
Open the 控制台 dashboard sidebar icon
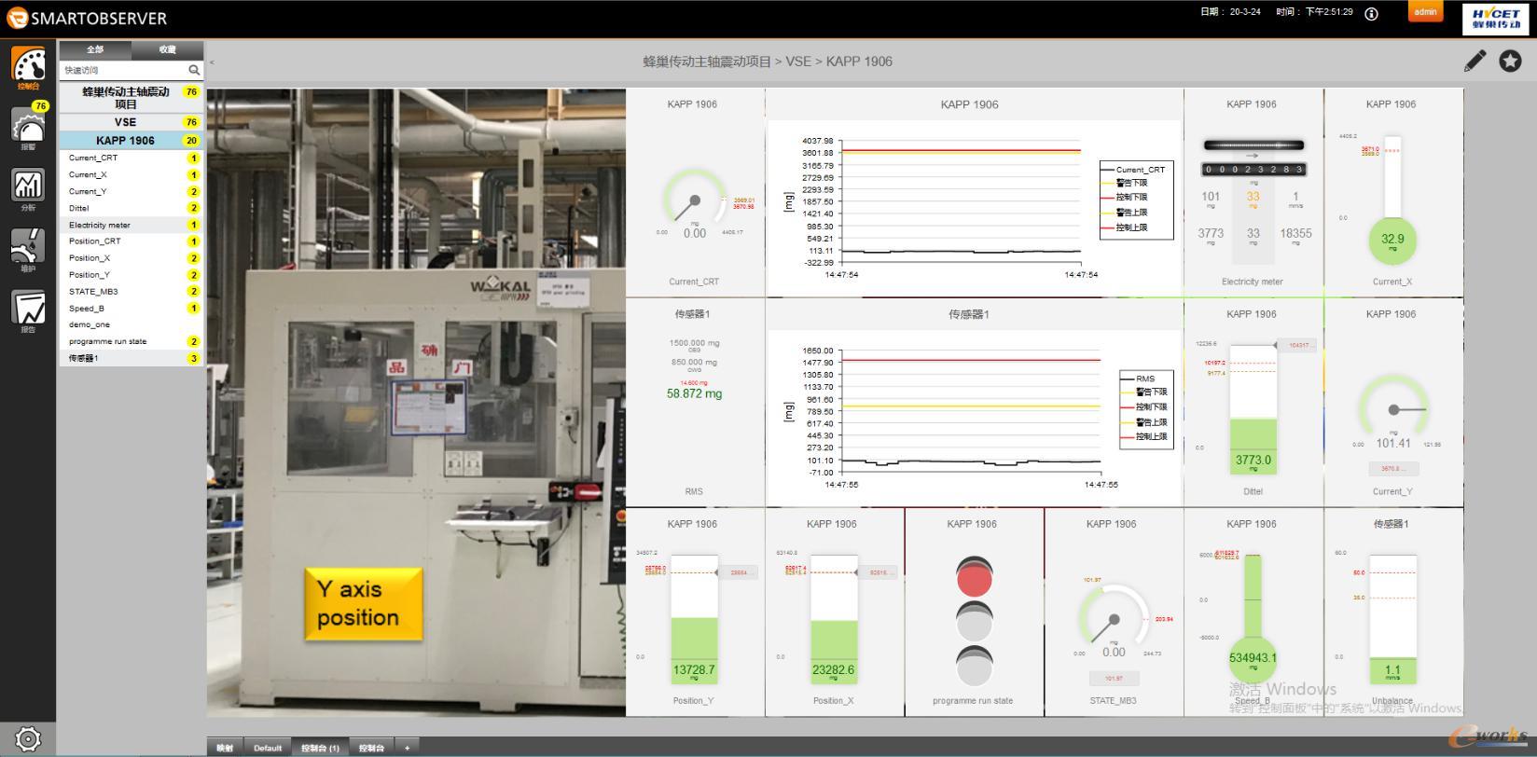point(28,66)
